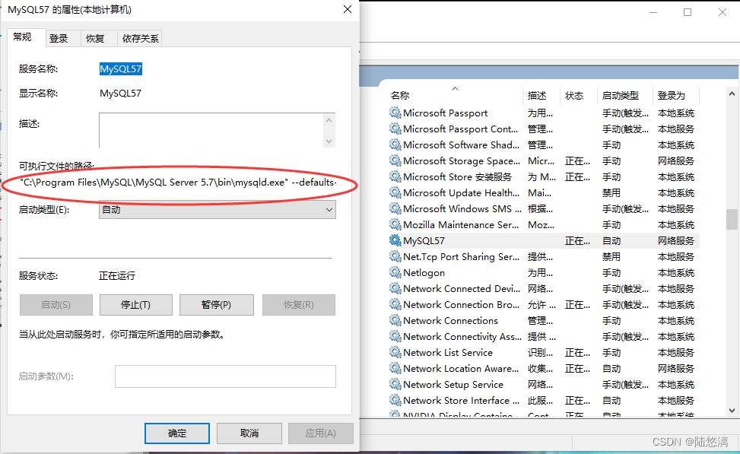This screenshot has width=740, height=454.
Task: Select Network Connections service name
Action: point(450,320)
